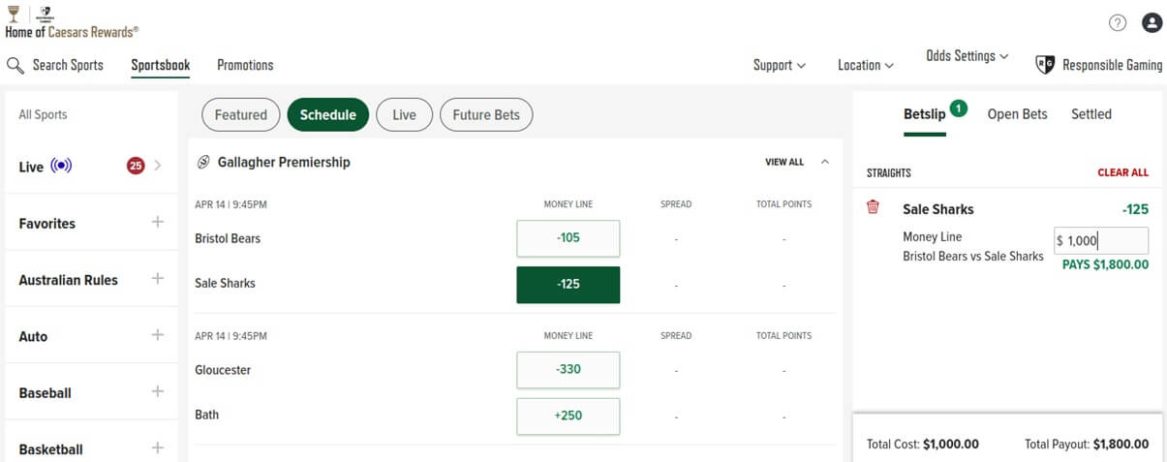
Task: Click VIEW ALL for Gallagher Premiership
Action: coord(784,163)
